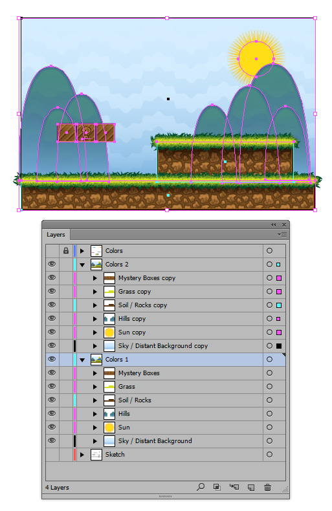Click cyan selection square of Soil / Rocks copy
Viewport: 332px width, 511px height.
point(279,305)
